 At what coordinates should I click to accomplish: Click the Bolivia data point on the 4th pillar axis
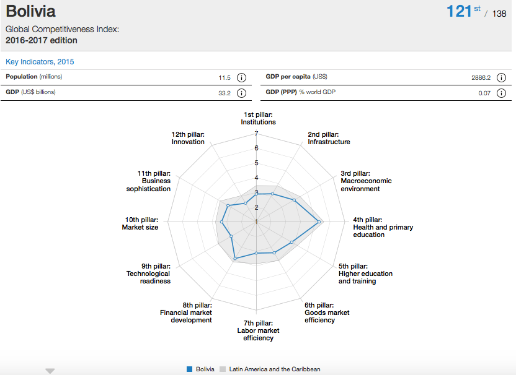[319, 222]
